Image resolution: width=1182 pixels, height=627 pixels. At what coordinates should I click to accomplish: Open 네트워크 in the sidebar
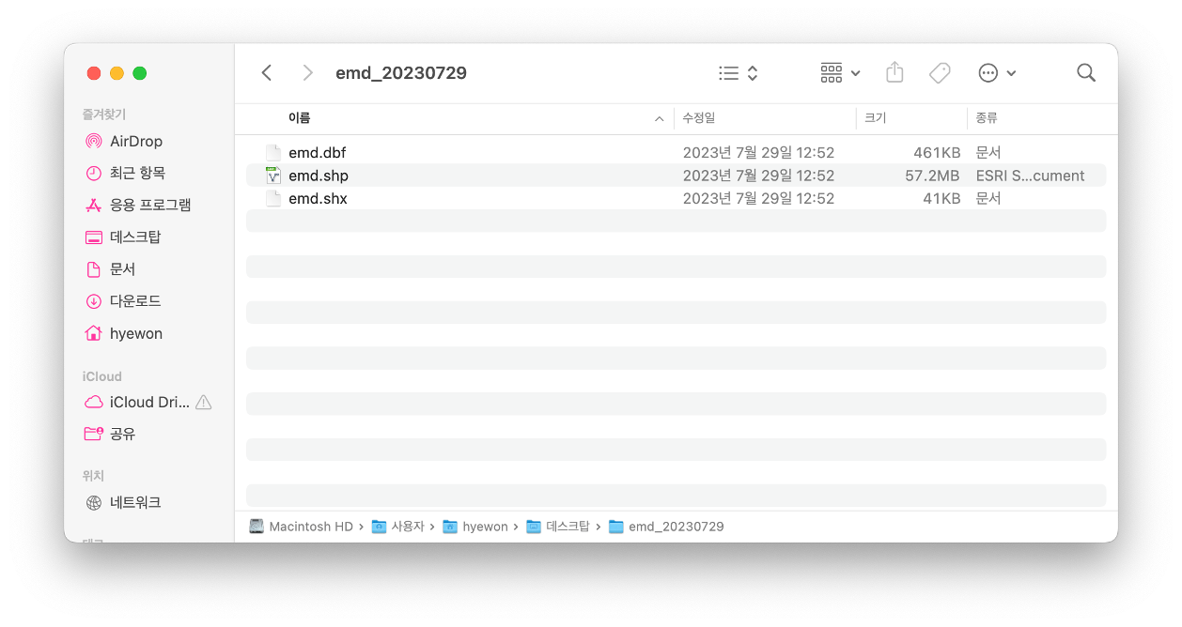click(x=124, y=502)
